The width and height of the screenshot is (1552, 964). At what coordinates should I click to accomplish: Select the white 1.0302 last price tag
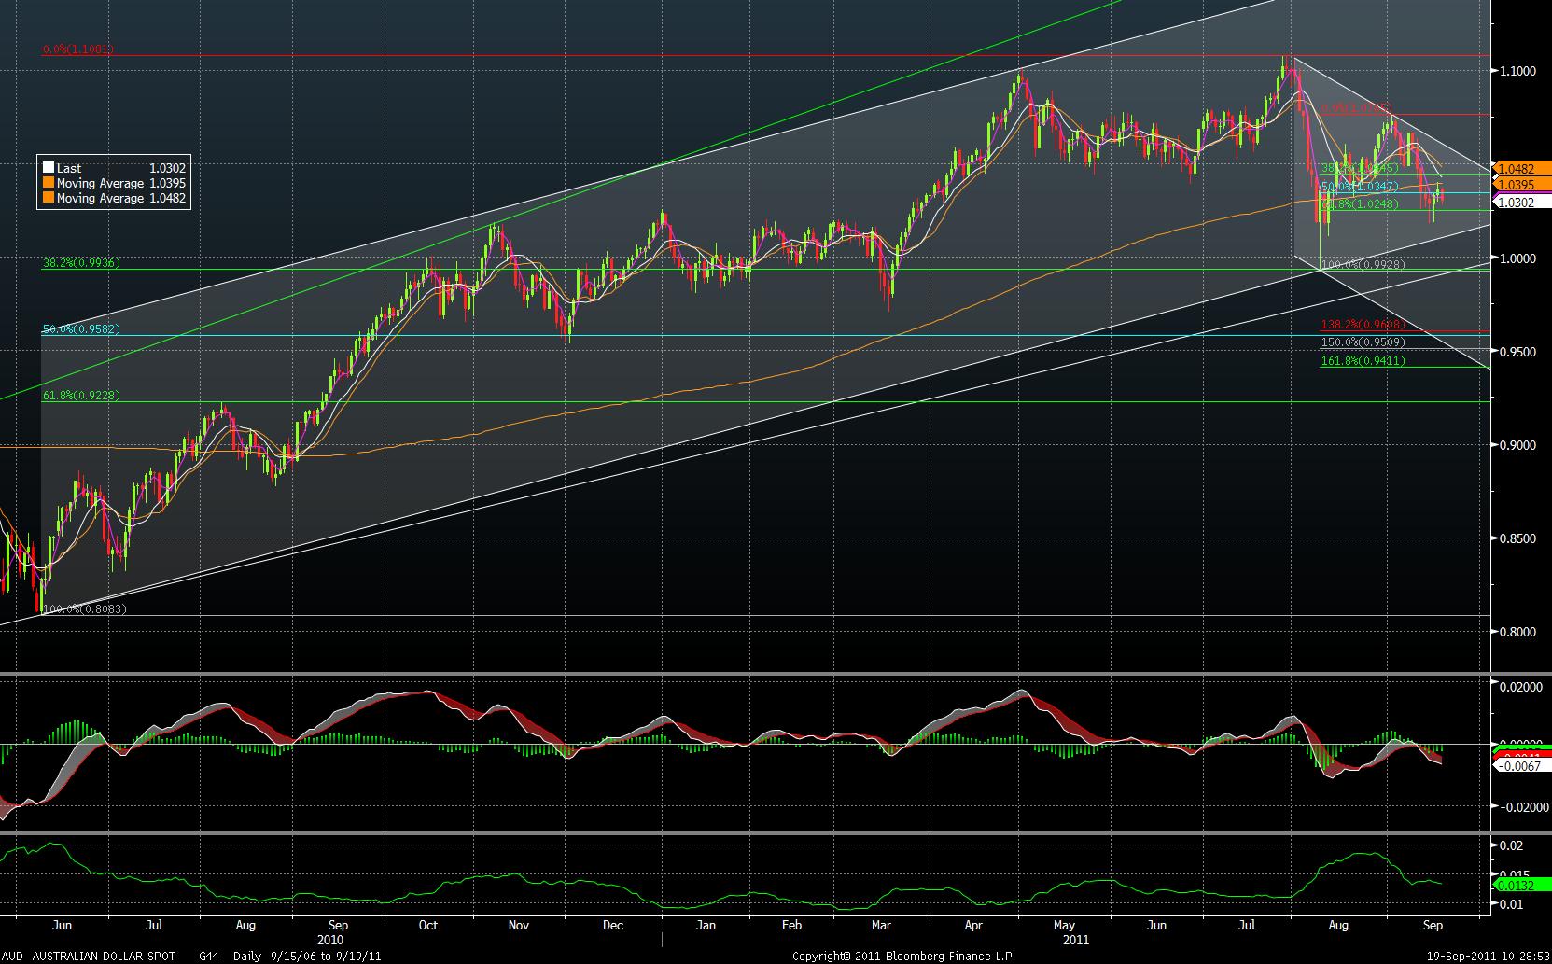point(1523,202)
